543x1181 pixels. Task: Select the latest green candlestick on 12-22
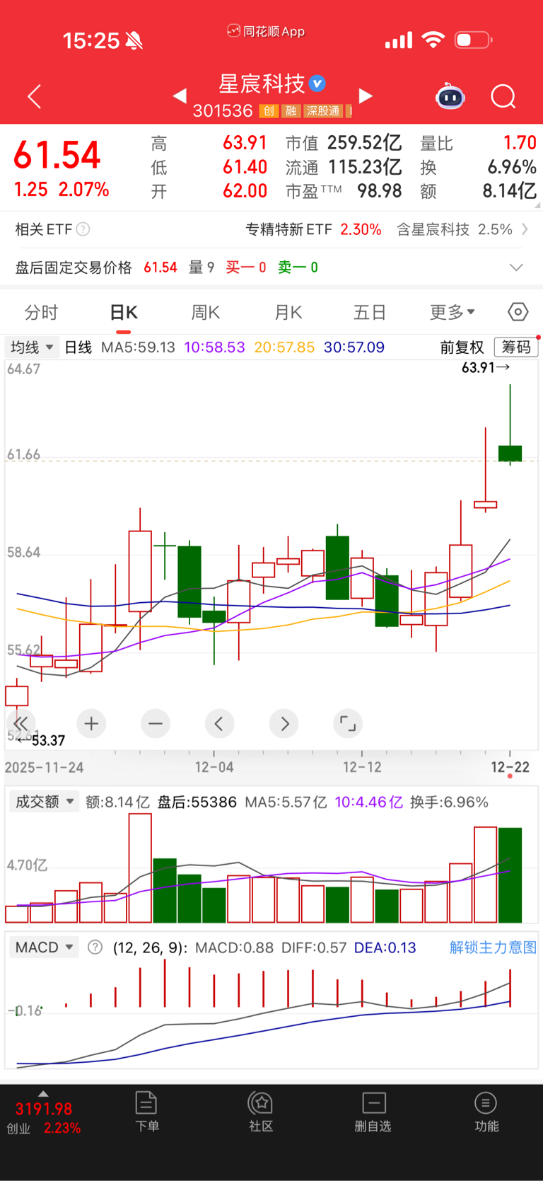pyautogui.click(x=510, y=453)
